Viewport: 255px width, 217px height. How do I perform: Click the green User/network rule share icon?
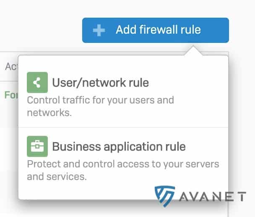tap(37, 82)
